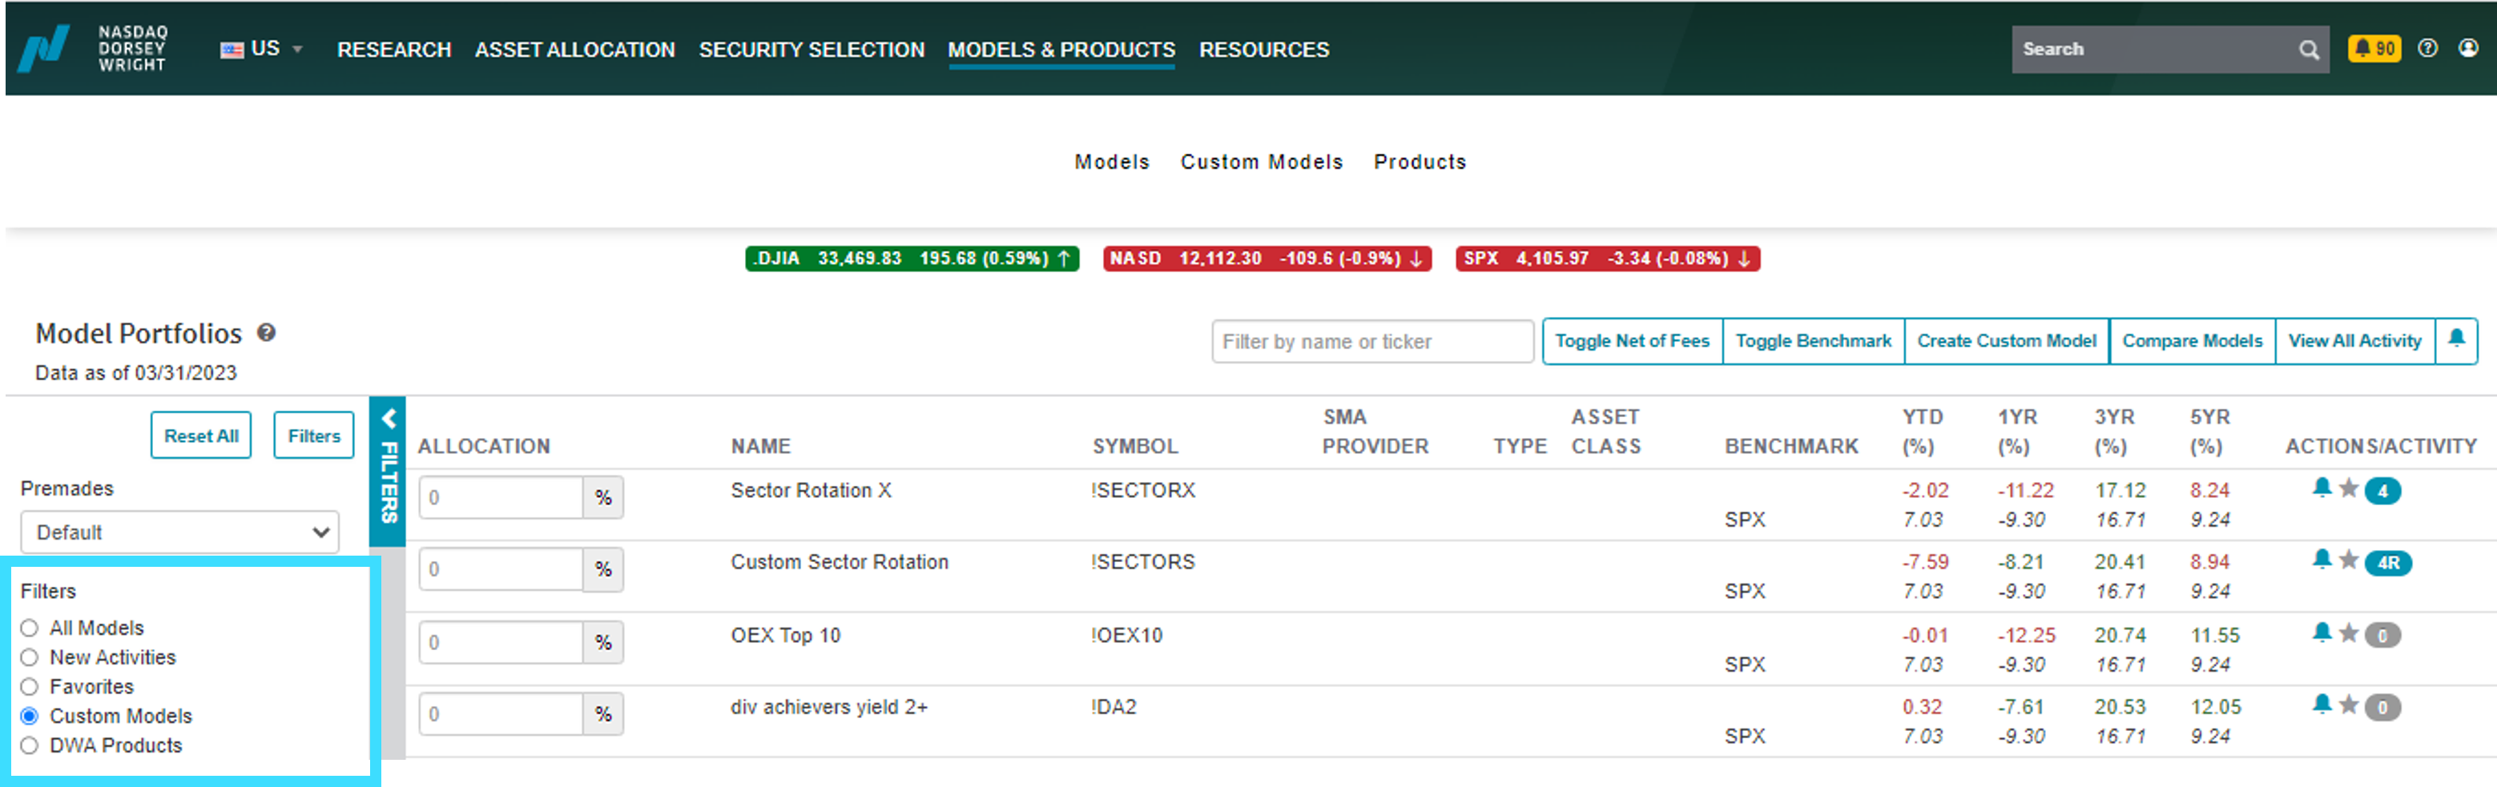Screen dimensions: 2497x787
Task: Open the div achievers yield 2+ model name
Action: (x=829, y=708)
